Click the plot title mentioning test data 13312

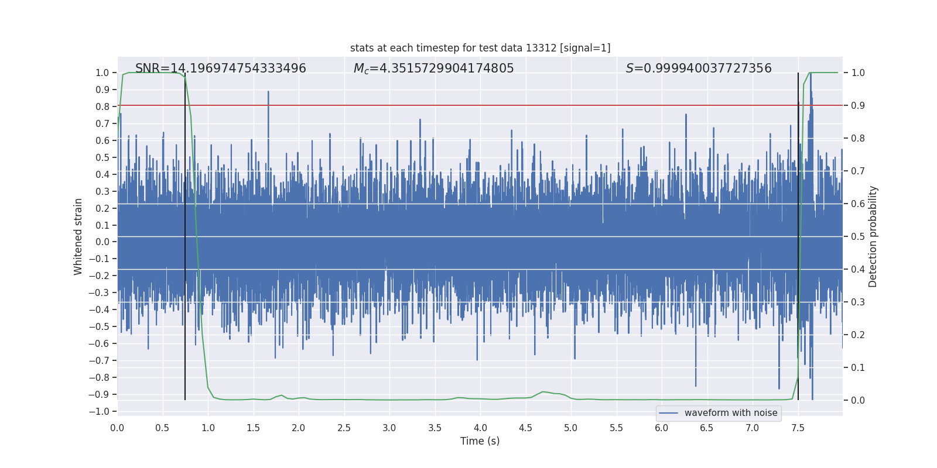click(x=480, y=48)
